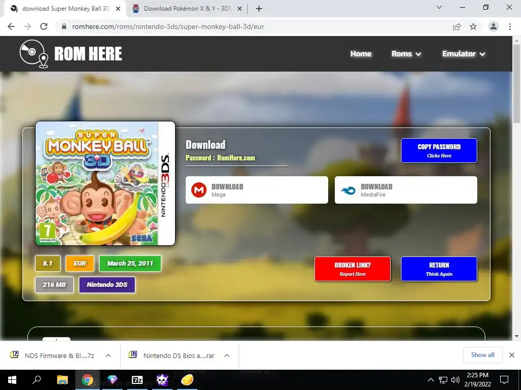Viewport: 521px width, 390px height.
Task: Click the Super Monkey Ball 3D cover art
Action: coord(105,183)
